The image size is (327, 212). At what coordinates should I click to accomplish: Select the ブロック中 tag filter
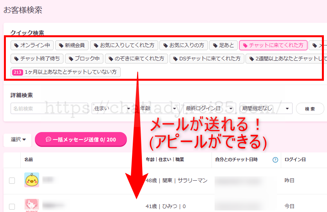click(x=84, y=59)
